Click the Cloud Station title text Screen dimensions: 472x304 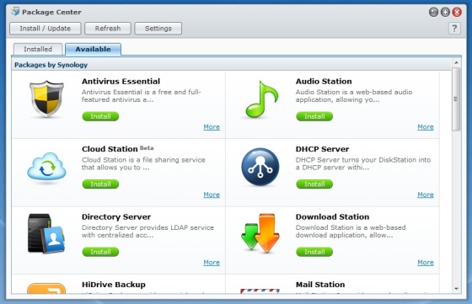(x=110, y=149)
